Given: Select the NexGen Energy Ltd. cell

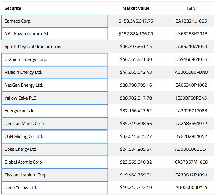Looking at the screenshot, I should (54, 85).
